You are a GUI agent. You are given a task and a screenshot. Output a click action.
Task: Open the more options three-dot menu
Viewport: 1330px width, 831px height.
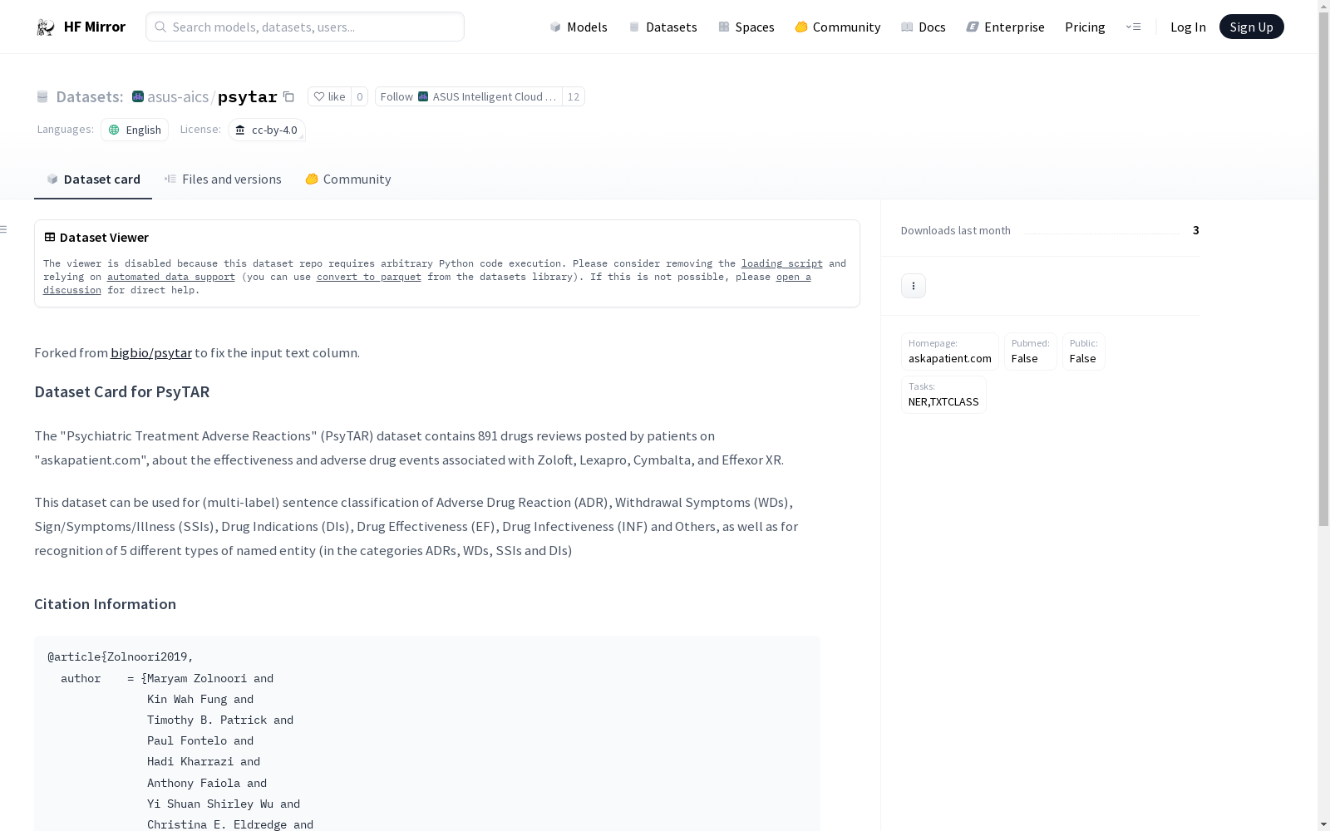coord(913,286)
